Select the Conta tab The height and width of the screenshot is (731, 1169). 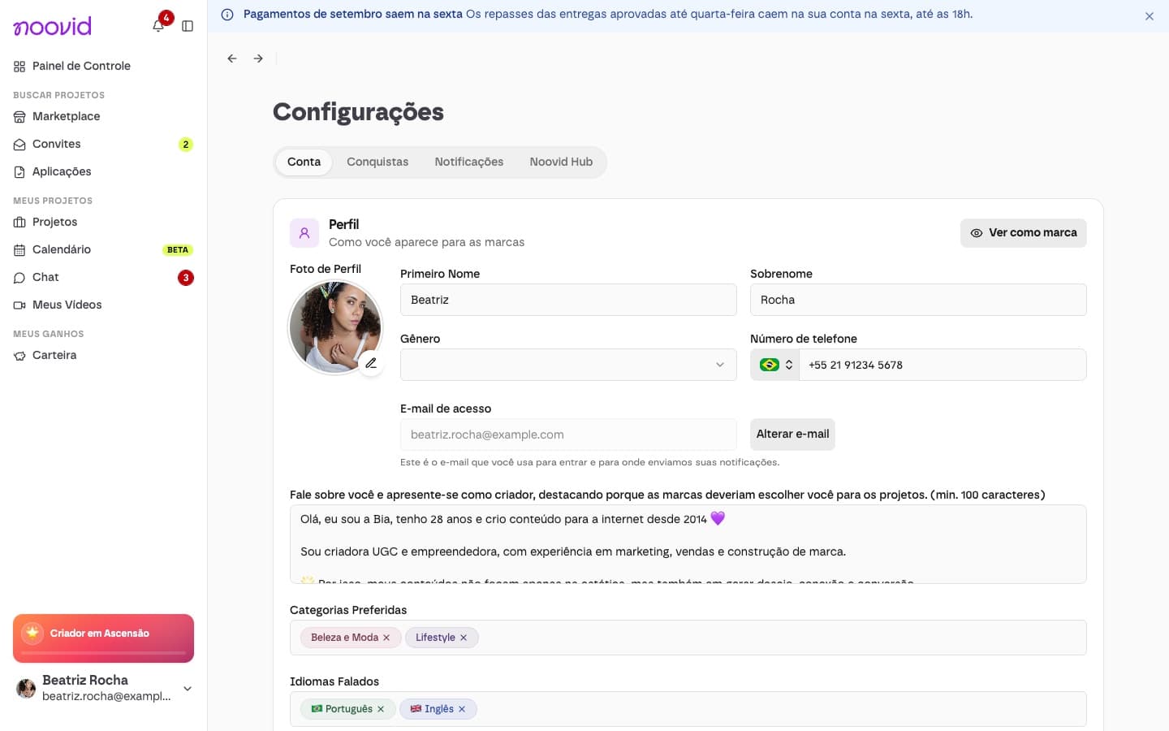coord(304,162)
